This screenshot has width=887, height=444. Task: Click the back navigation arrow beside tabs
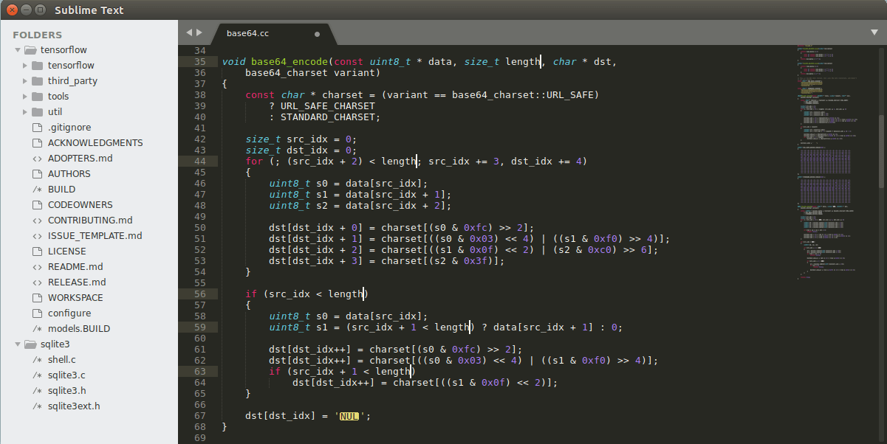[190, 32]
